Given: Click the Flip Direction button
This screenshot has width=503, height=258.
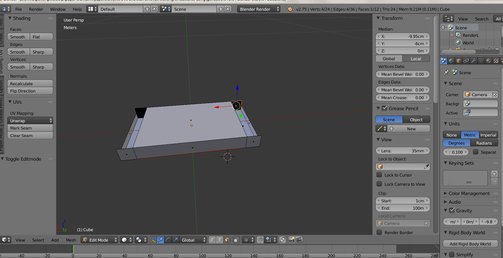Looking at the screenshot, I should click(x=30, y=91).
